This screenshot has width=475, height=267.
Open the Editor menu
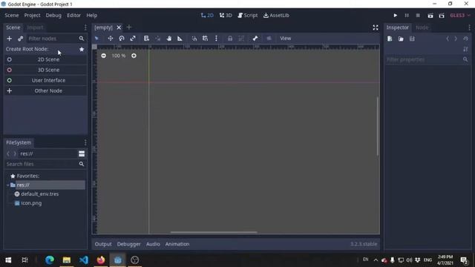click(x=74, y=15)
